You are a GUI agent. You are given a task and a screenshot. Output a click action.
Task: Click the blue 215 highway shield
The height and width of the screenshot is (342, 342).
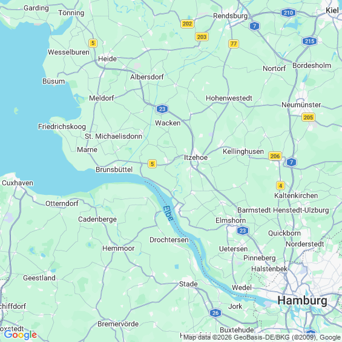tap(309, 41)
